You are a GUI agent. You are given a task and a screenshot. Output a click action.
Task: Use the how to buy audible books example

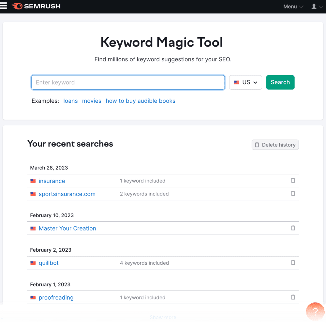tap(141, 101)
